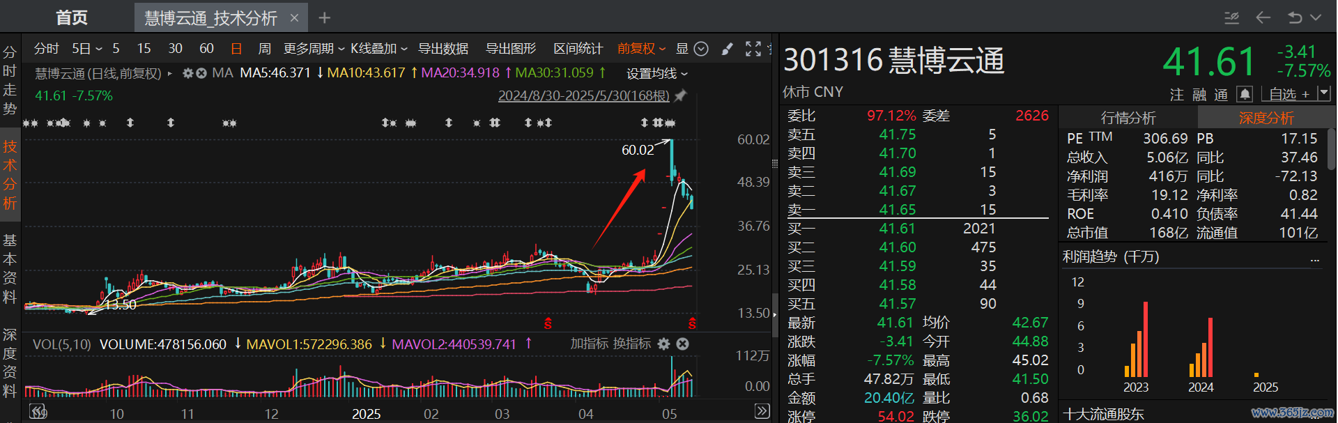Click the 2023 profit bar group

click(1137, 339)
